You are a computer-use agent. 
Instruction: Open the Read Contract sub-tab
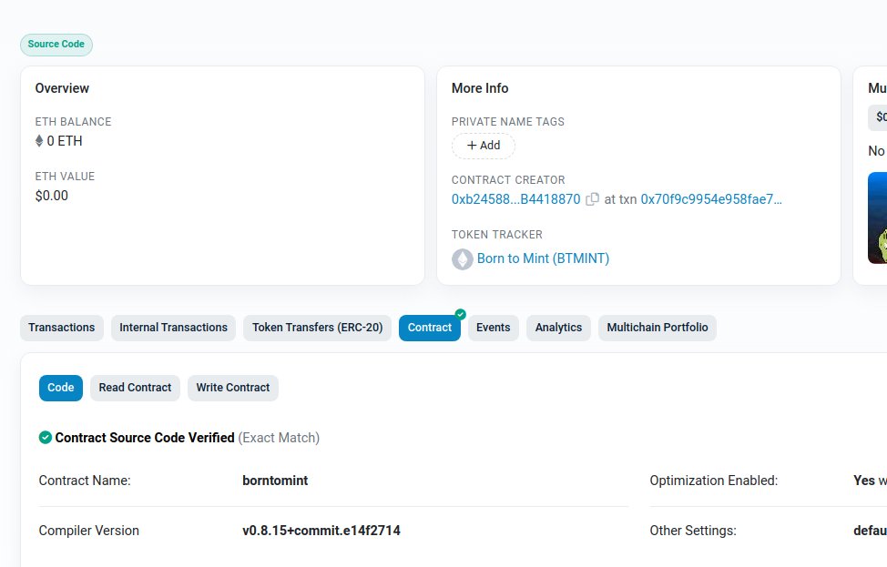pos(135,388)
